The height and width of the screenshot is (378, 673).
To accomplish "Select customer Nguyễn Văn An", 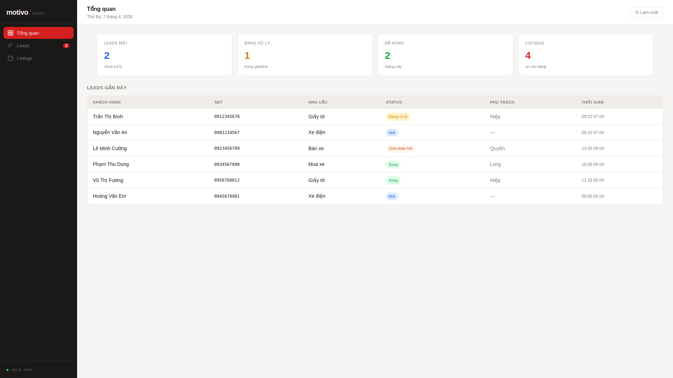I will 110,132.
